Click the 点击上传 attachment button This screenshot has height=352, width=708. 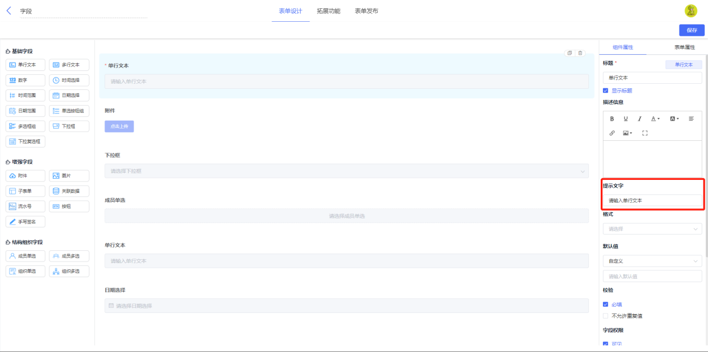pyautogui.click(x=119, y=126)
